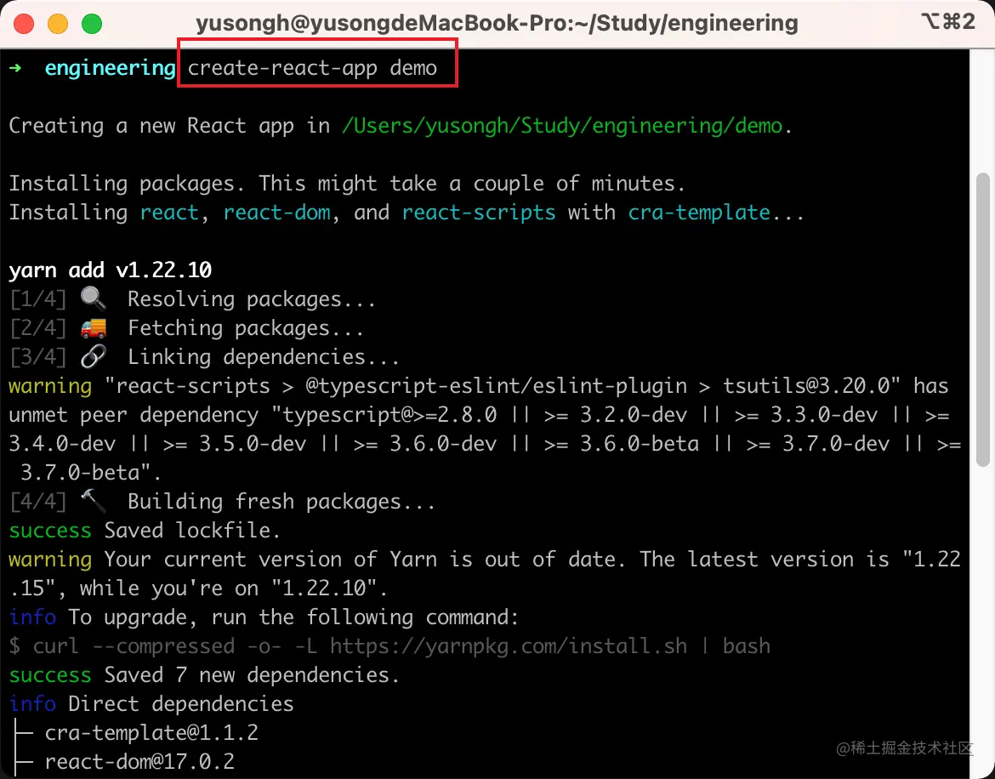
Task: Click the yellow 'warning' before Your current version
Action: pos(50,560)
